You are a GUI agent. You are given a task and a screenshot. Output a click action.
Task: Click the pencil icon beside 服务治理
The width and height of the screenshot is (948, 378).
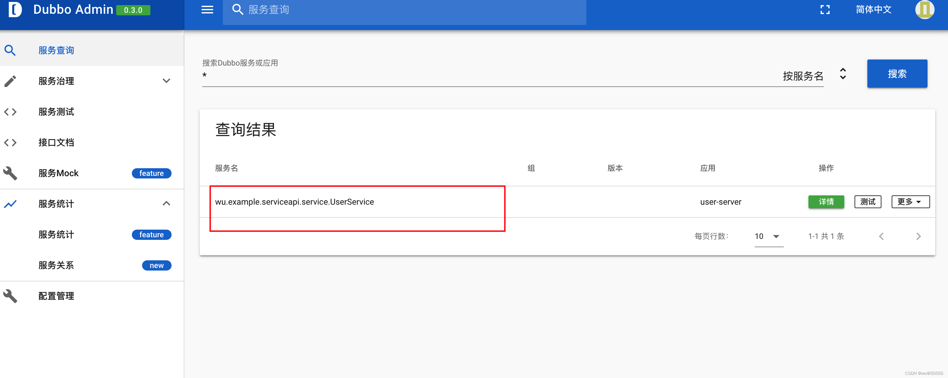[10, 81]
